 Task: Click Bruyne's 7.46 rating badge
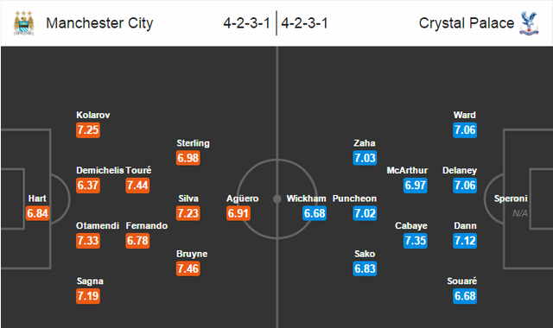tap(188, 268)
